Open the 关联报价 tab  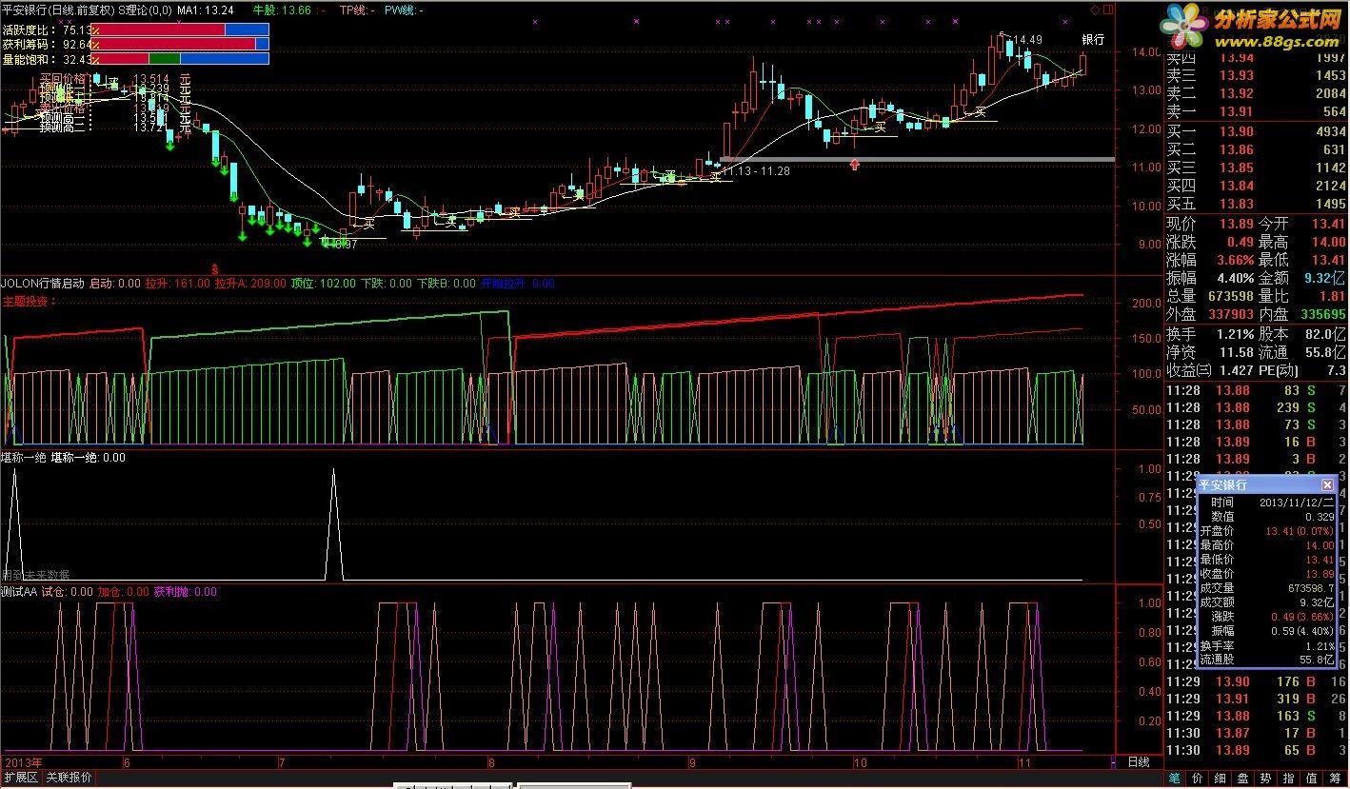pos(69,777)
